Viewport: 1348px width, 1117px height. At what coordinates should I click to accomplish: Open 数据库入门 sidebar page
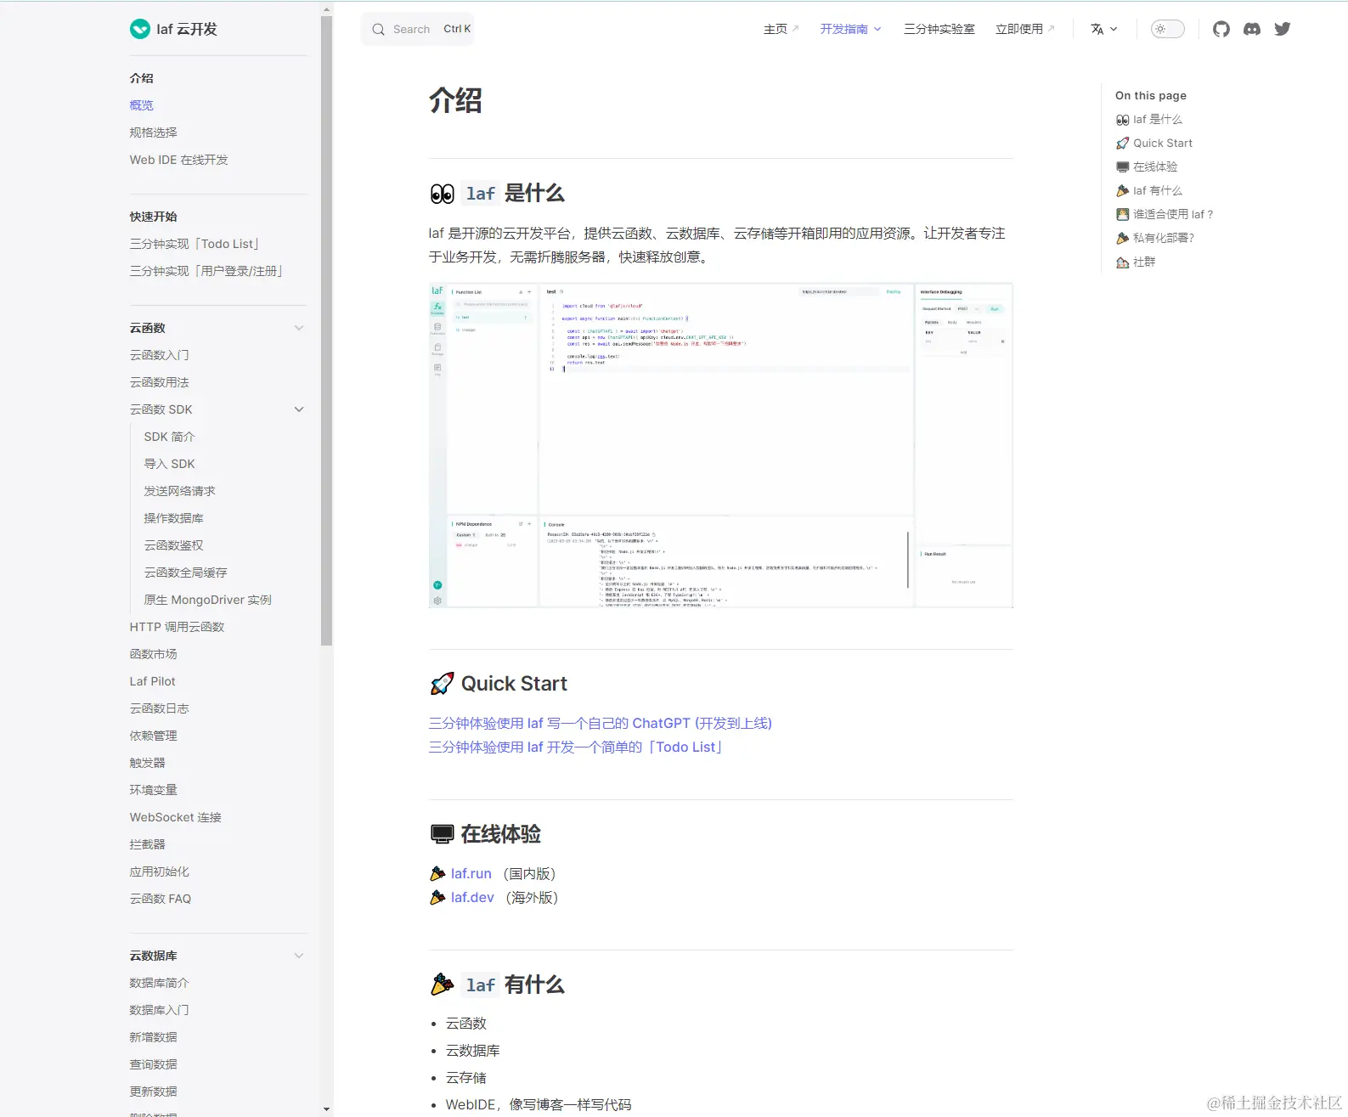pos(160,1010)
